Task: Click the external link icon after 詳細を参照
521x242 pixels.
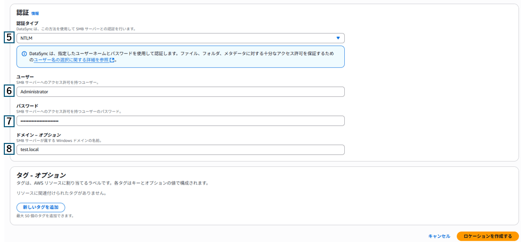Action: tap(112, 60)
